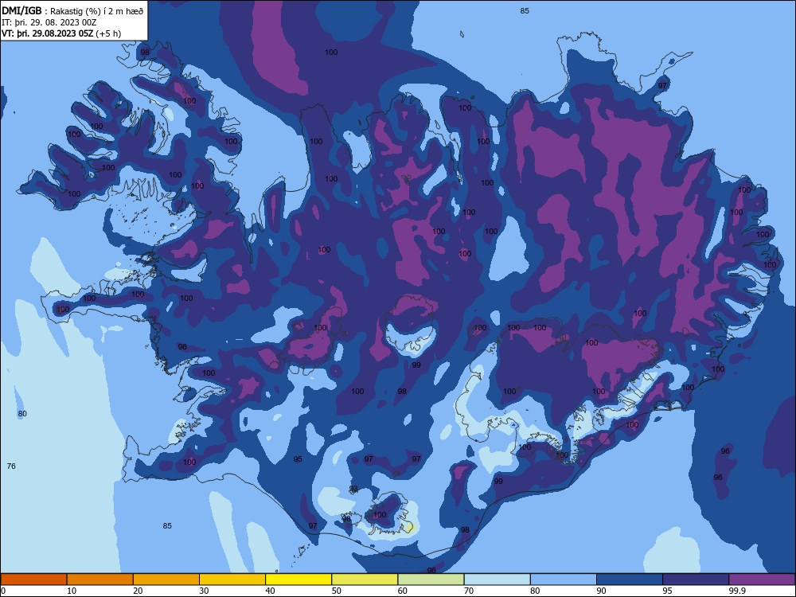
Task: Click the amber 20–30 legend swatch
Action: coord(166,579)
